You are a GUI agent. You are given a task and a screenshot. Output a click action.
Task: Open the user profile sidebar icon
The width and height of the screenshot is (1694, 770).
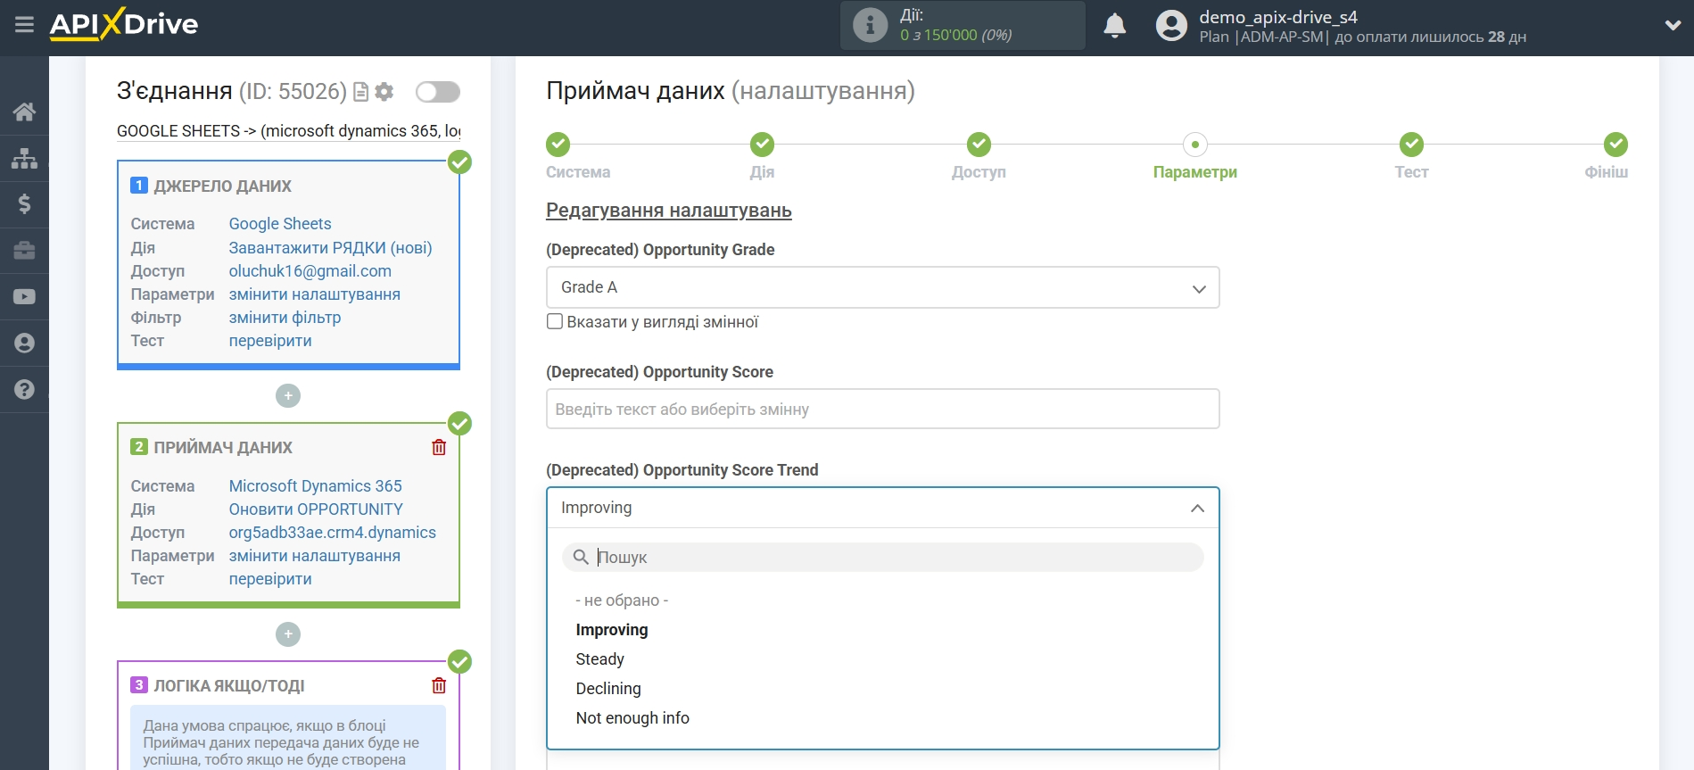click(x=24, y=344)
